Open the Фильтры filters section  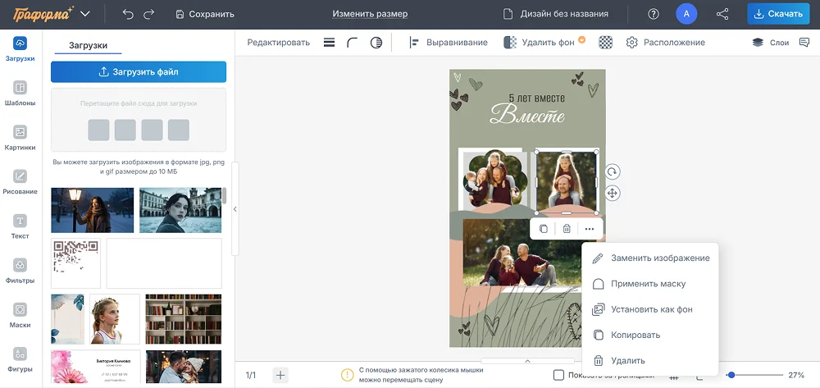tap(20, 272)
